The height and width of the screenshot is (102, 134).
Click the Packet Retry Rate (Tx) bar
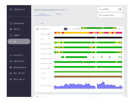point(88,62)
